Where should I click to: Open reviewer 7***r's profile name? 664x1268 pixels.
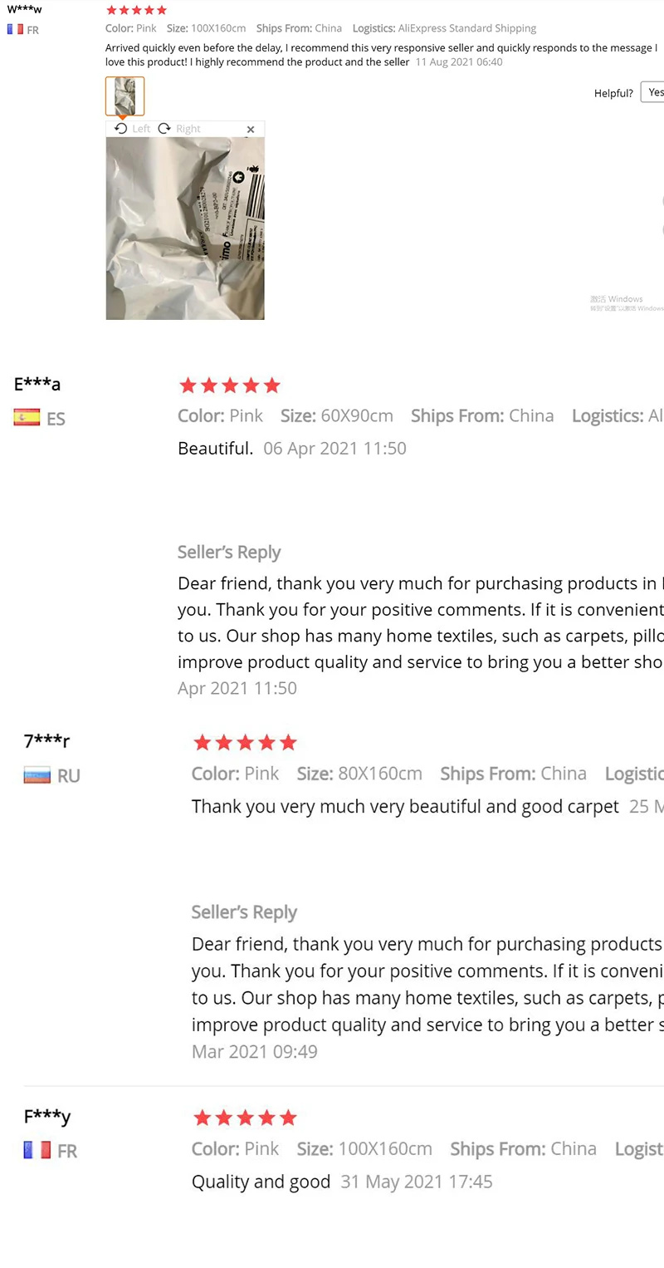point(46,740)
